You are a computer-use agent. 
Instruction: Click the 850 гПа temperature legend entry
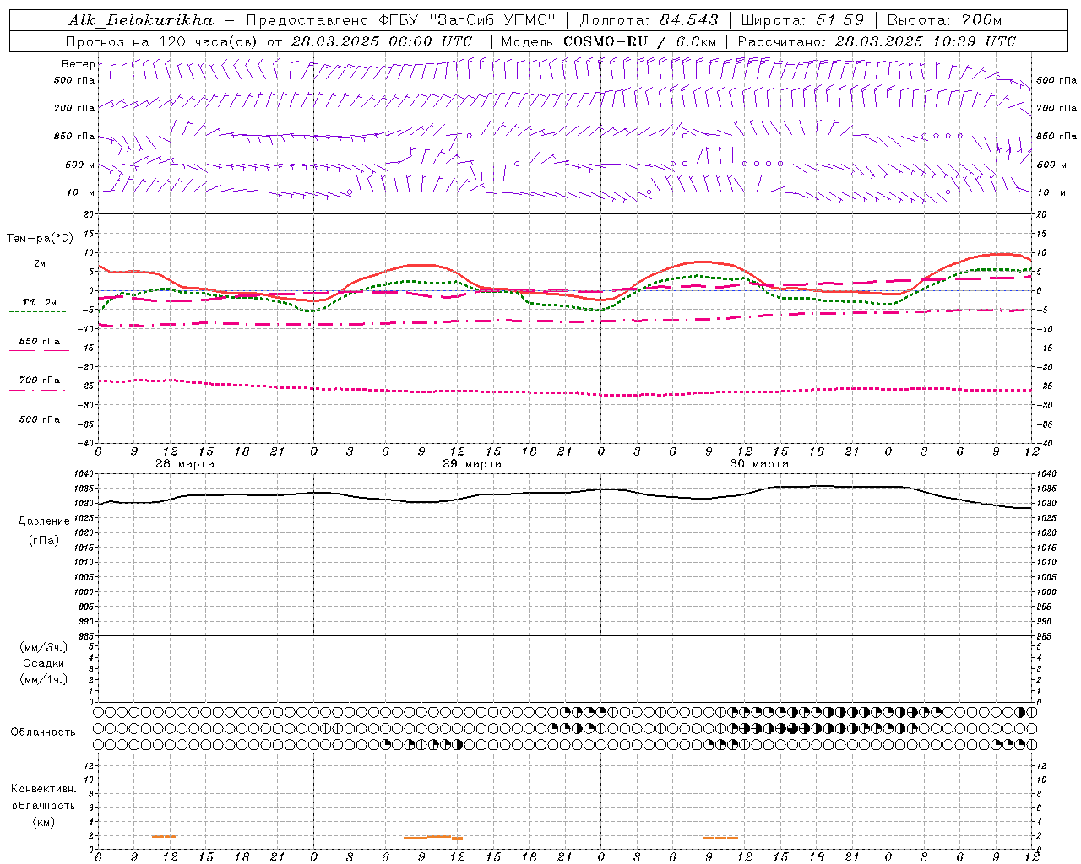[x=39, y=342]
